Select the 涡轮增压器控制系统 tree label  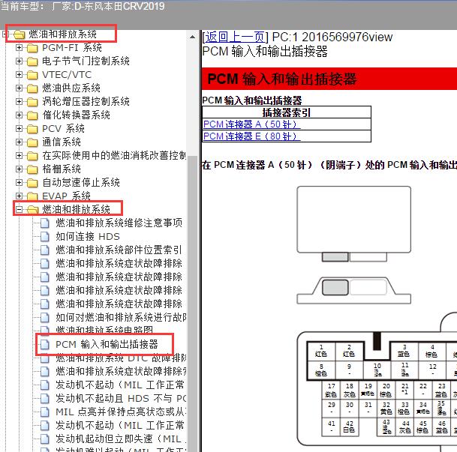pyautogui.click(x=86, y=102)
